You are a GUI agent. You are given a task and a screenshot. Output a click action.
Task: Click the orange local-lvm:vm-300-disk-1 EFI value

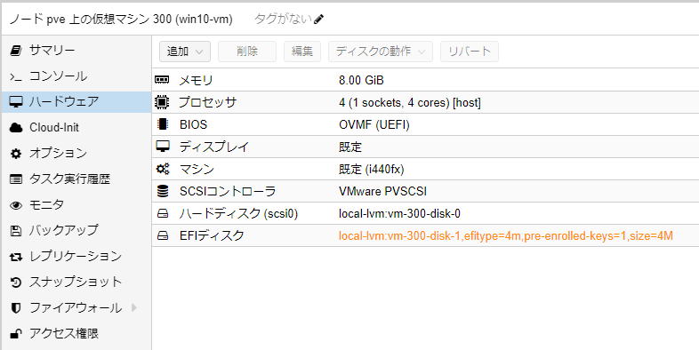click(505, 236)
